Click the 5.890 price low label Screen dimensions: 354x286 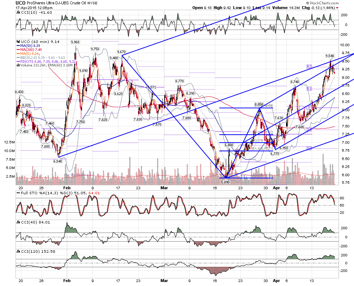[225, 182]
